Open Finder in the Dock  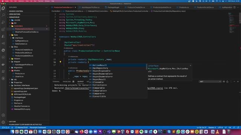pos(12,132)
